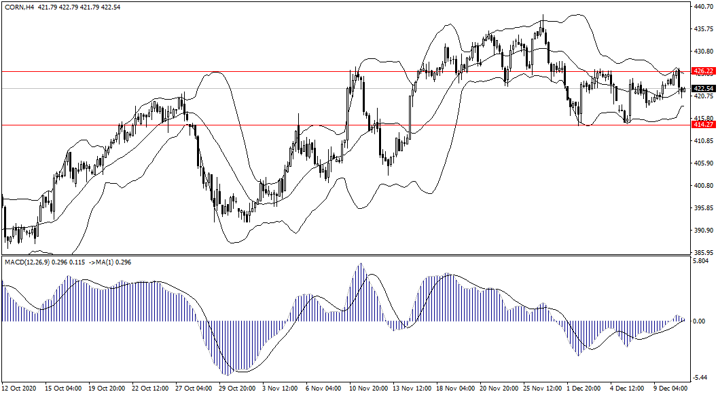Click the 440.70 price scale value
Screen dimensions: 718x396
pyautogui.click(x=702, y=7)
